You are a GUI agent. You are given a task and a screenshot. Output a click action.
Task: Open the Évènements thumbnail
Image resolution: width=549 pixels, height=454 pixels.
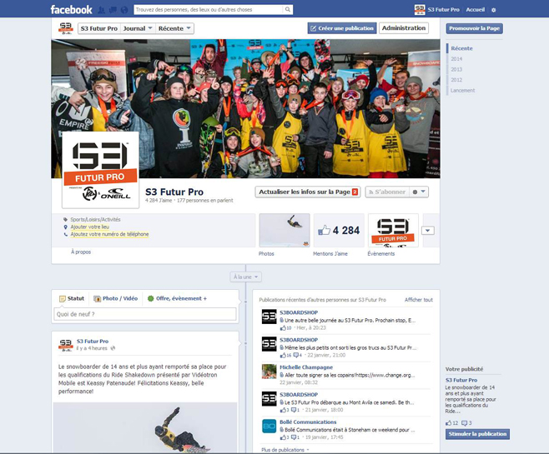pyautogui.click(x=393, y=230)
